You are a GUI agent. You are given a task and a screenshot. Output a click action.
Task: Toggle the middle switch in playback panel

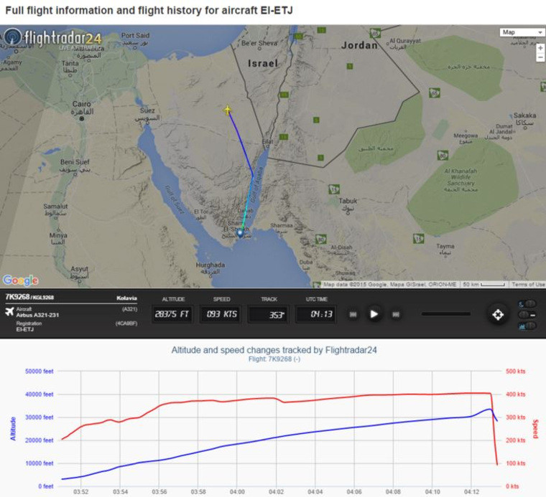[x=527, y=315]
